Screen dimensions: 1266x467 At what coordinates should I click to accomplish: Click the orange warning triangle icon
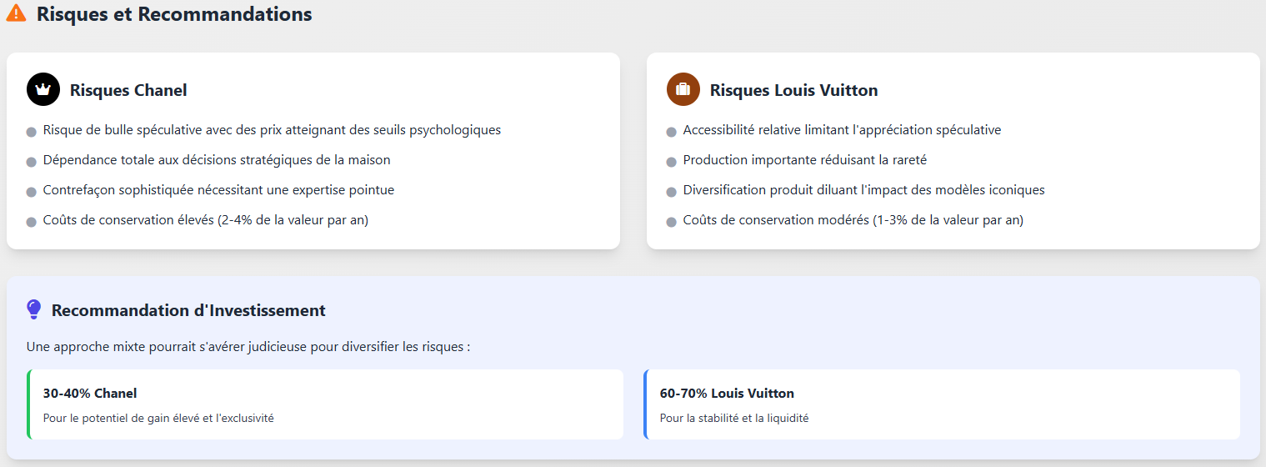tap(16, 14)
